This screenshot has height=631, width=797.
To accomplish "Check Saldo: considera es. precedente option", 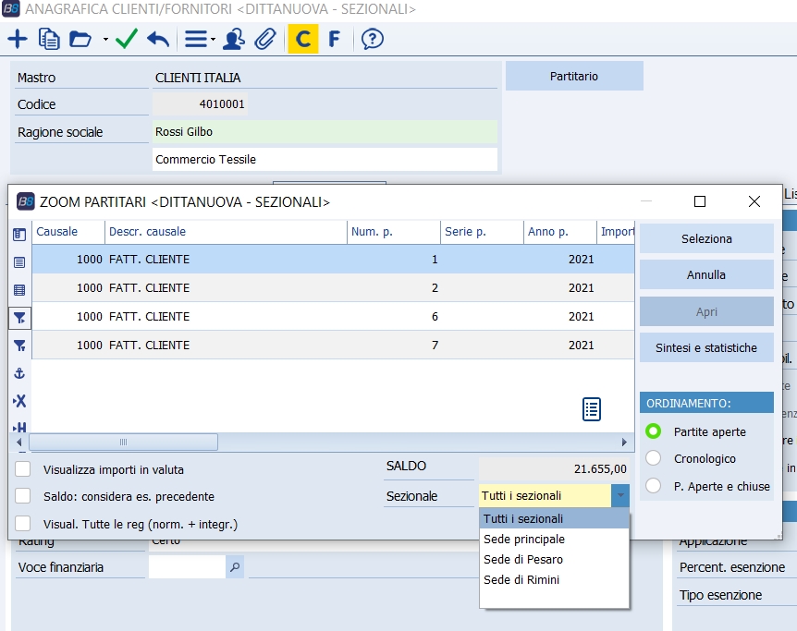I will 23,496.
